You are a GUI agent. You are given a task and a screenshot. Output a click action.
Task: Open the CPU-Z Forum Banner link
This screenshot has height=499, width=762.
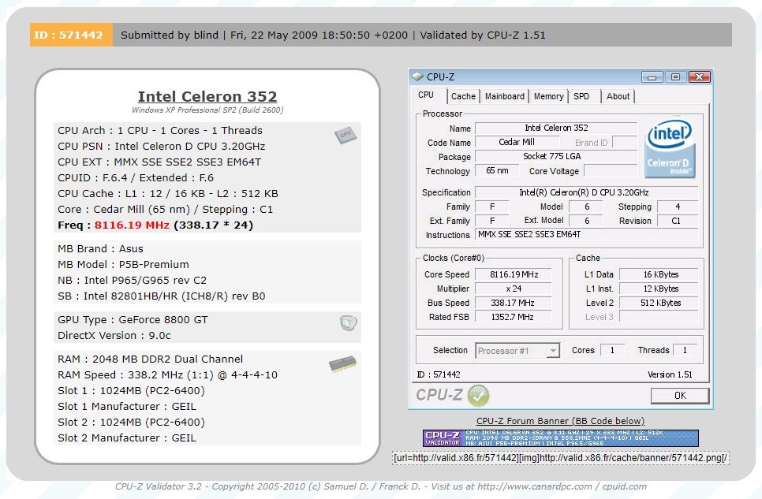pos(560,421)
